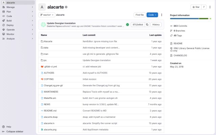
Task: Click the project avatar letter A
Action: tap(42, 7)
